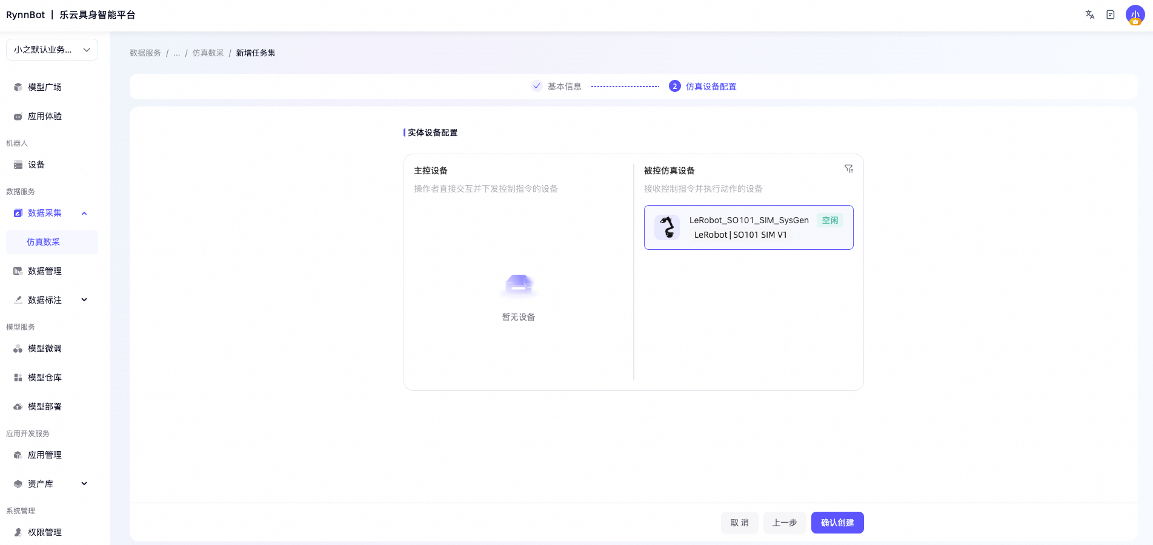The image size is (1153, 545).
Task: Collapse the 数据采集 menu chevron
Action: point(84,213)
